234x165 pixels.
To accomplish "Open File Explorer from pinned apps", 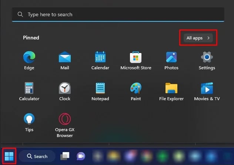I will click(171, 91).
